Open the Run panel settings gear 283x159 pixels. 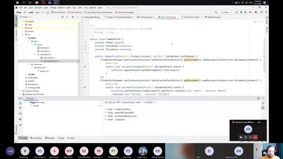click(258, 98)
